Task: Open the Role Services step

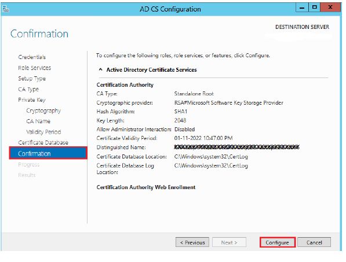Action: (35, 68)
